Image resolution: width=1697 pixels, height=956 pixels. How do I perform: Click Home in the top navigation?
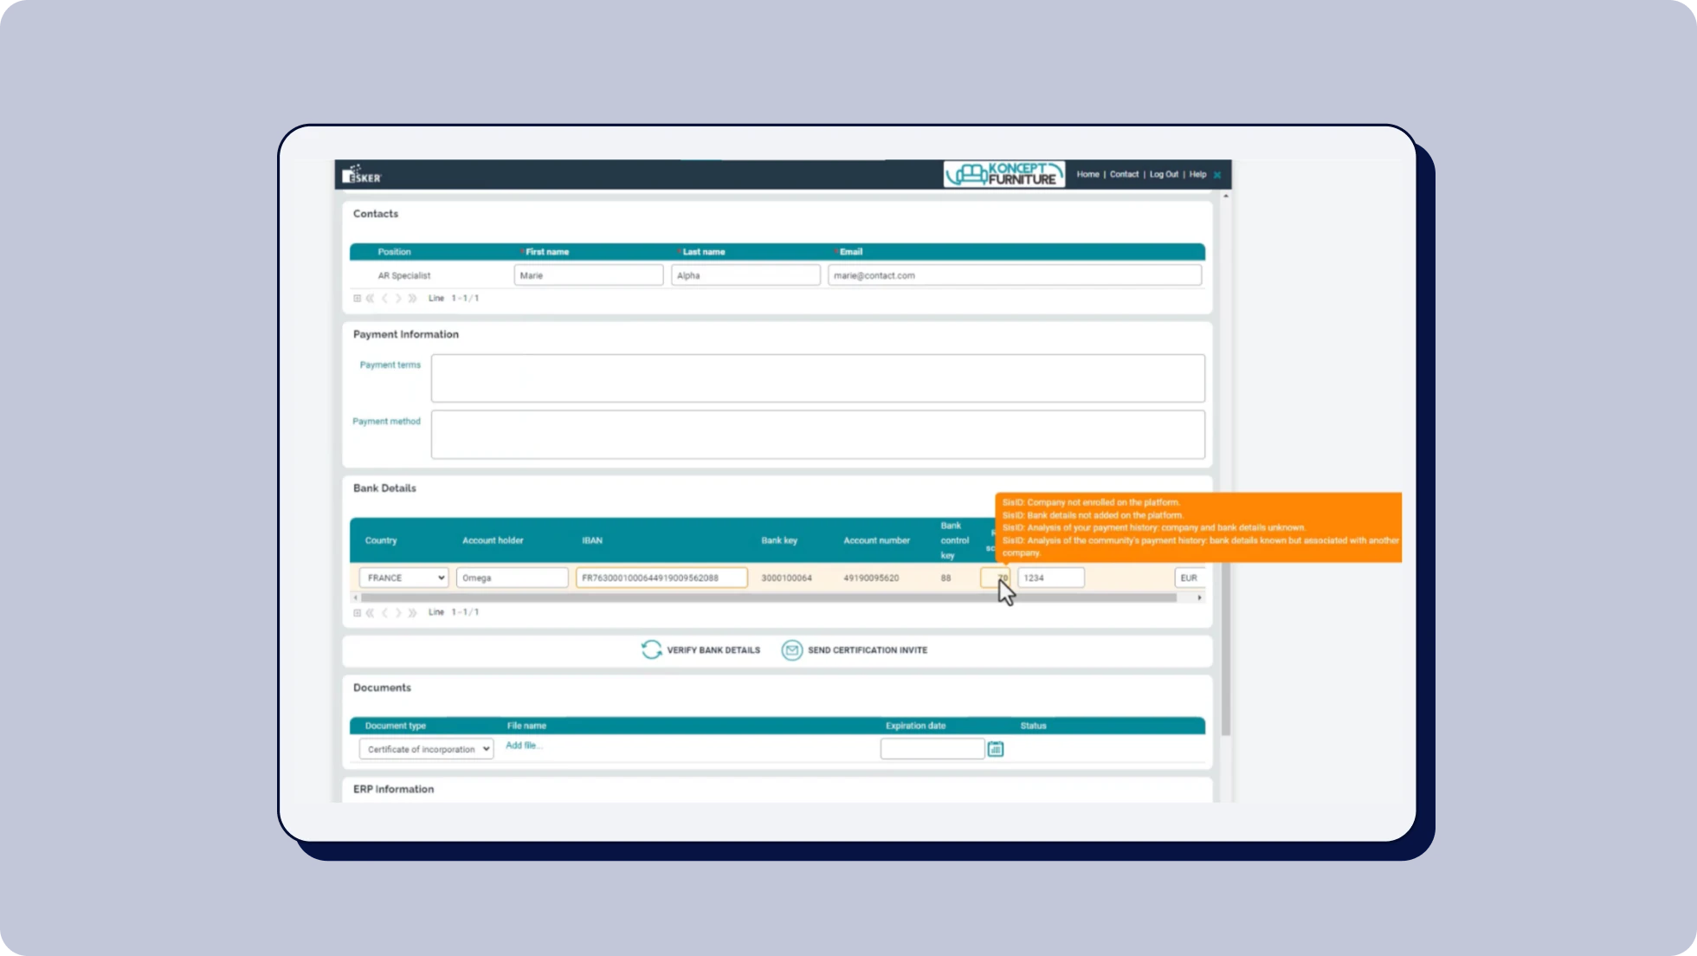tap(1087, 174)
